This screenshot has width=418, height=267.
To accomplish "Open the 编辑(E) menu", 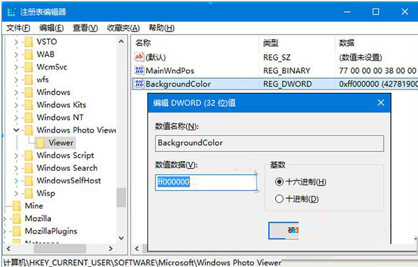I will coord(52,28).
